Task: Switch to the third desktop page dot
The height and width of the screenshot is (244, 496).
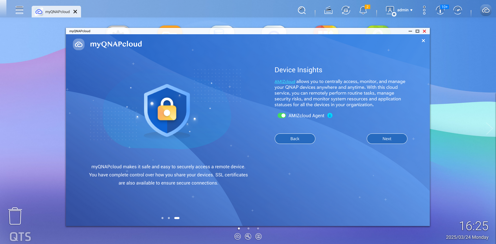Action: [x=258, y=229]
